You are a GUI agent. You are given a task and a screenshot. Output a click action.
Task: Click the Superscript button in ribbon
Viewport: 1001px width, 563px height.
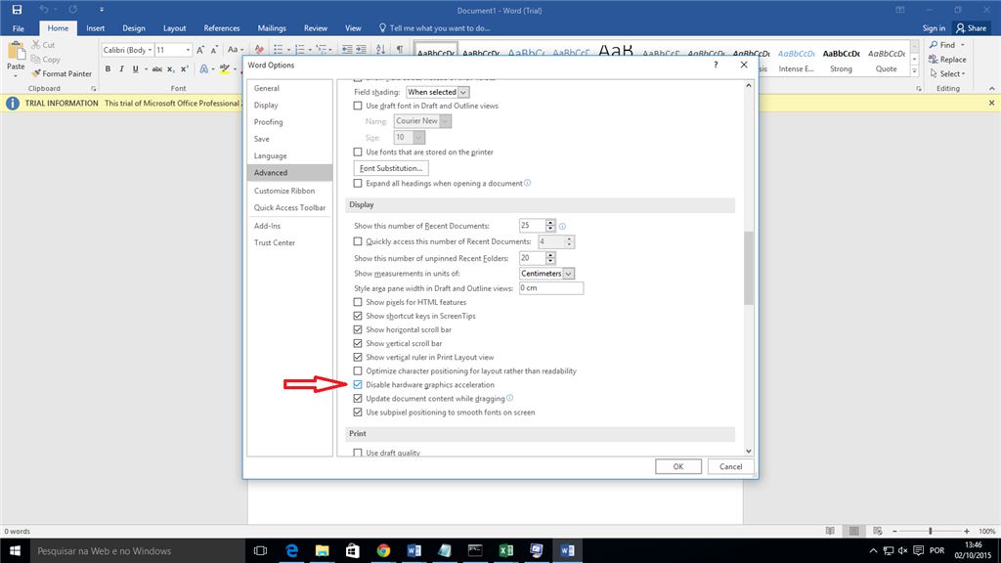pos(185,69)
